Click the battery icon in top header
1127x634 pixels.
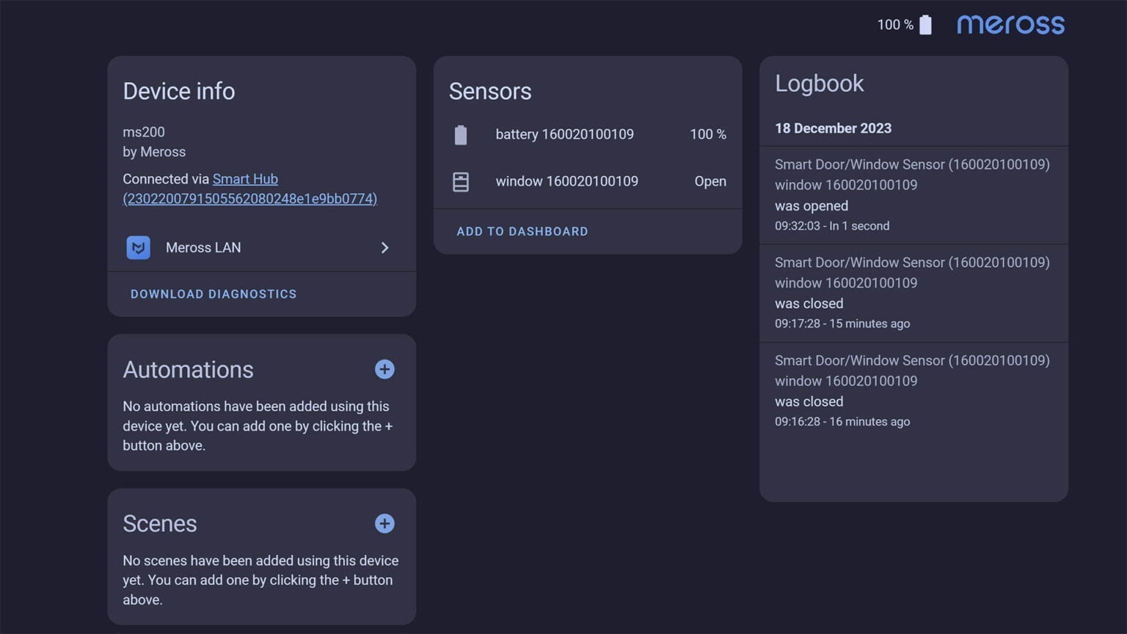coord(925,25)
